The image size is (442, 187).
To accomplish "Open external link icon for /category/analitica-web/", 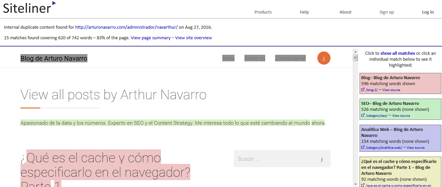I will click(x=363, y=147).
